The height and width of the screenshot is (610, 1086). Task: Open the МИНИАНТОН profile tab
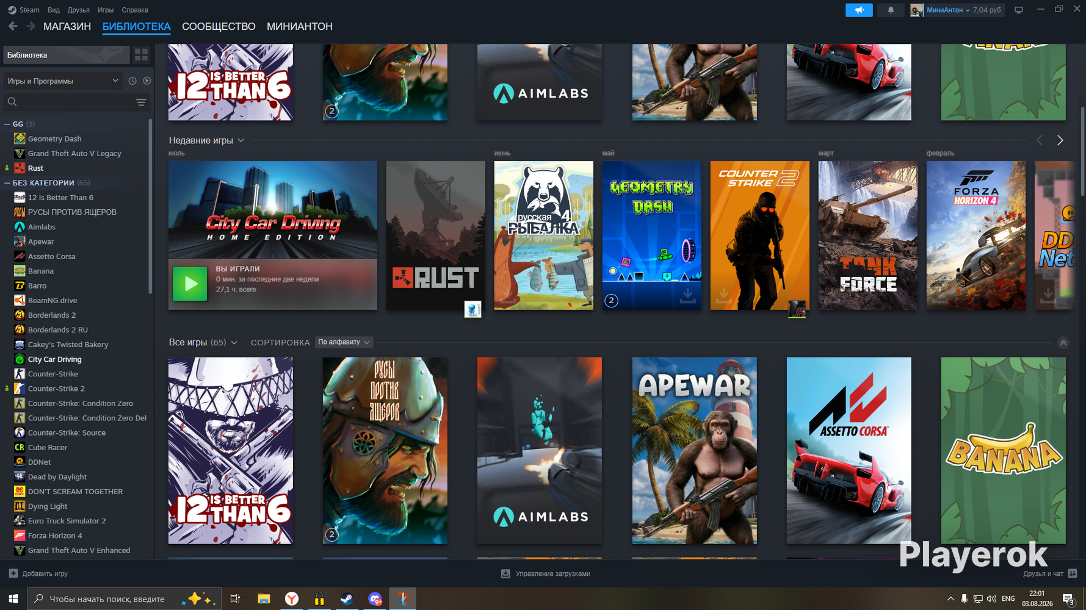[x=300, y=26]
